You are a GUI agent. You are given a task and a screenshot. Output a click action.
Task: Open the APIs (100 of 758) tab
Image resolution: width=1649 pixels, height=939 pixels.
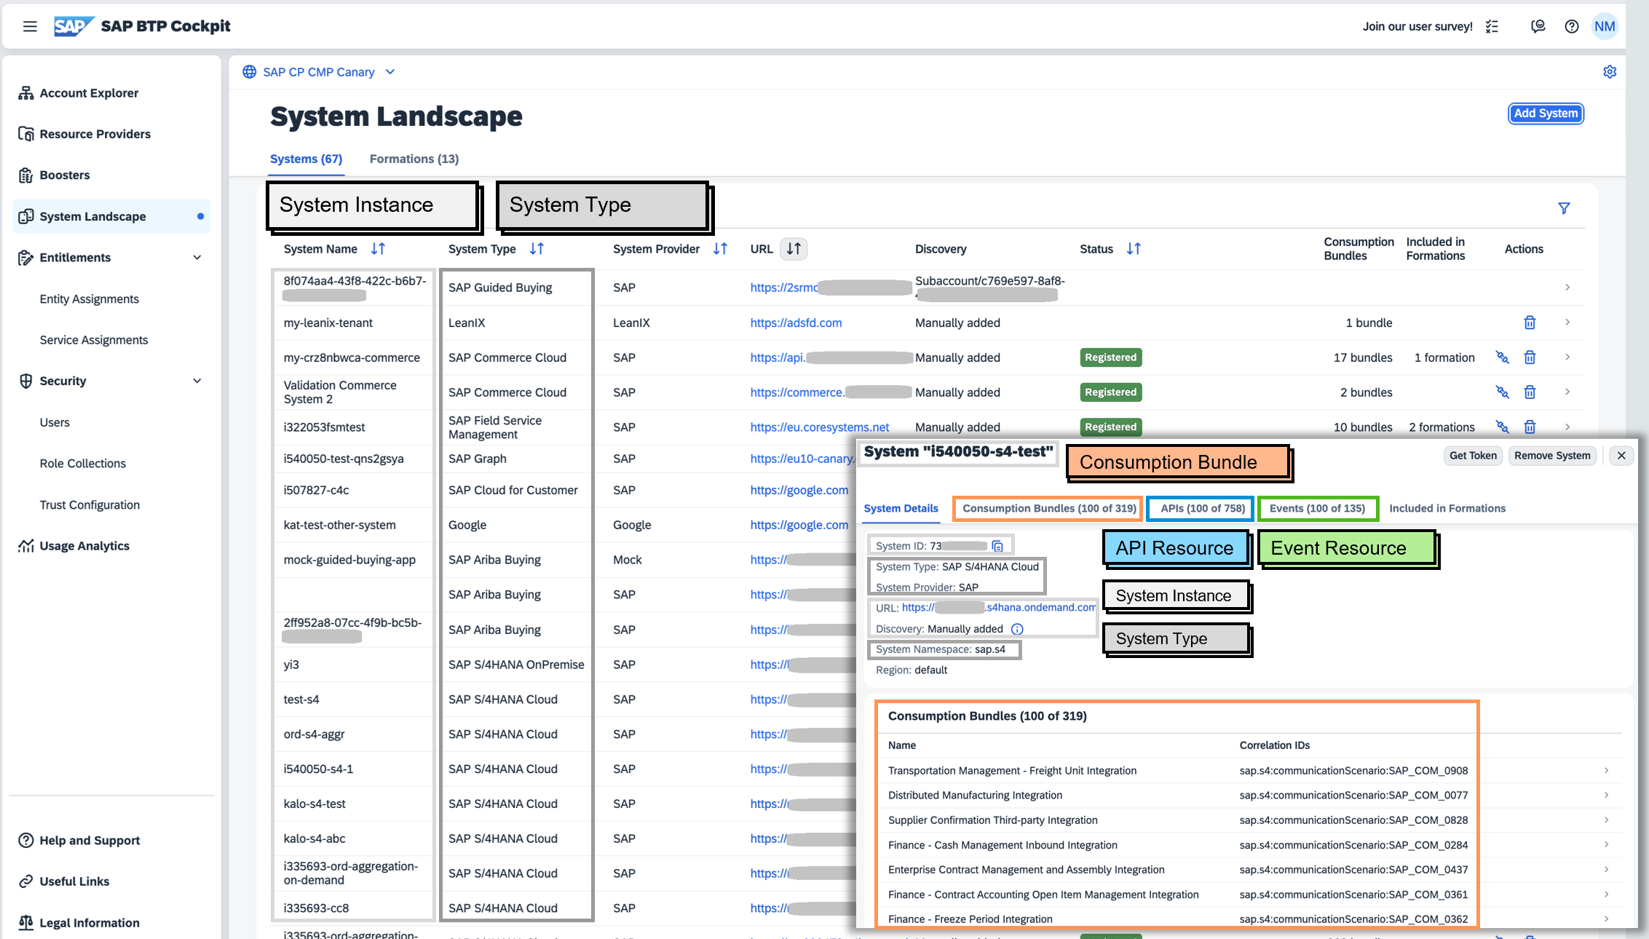[x=1202, y=508]
